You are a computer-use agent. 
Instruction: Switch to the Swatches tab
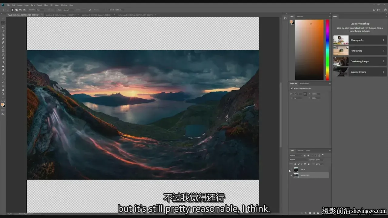300,16
